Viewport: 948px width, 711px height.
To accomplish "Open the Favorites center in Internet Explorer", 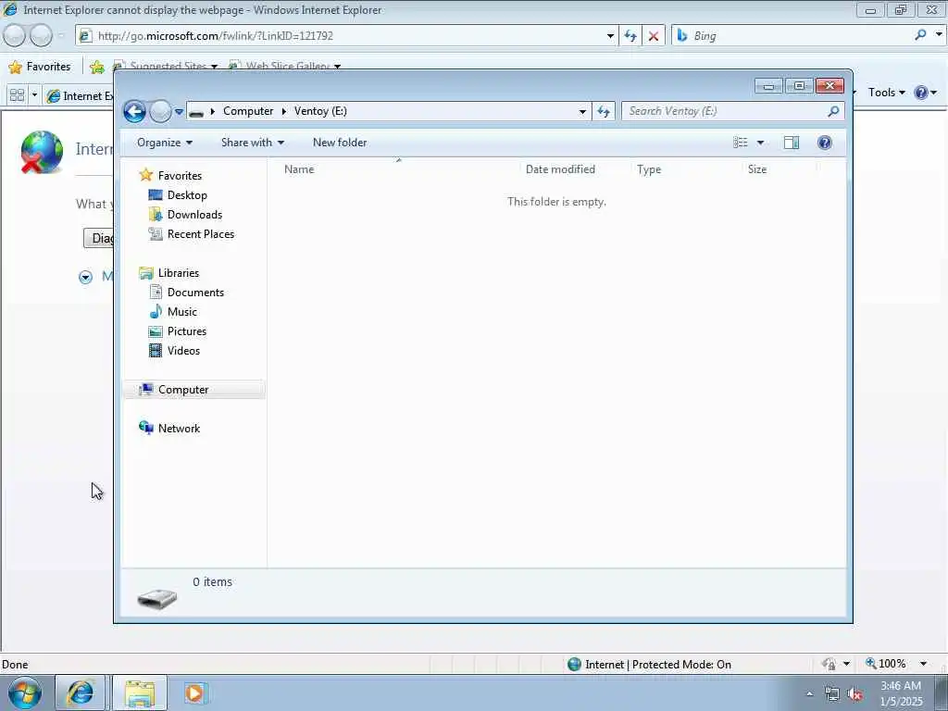I will [x=40, y=67].
